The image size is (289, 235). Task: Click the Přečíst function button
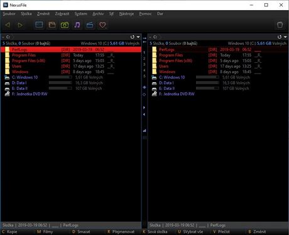pos(221,232)
